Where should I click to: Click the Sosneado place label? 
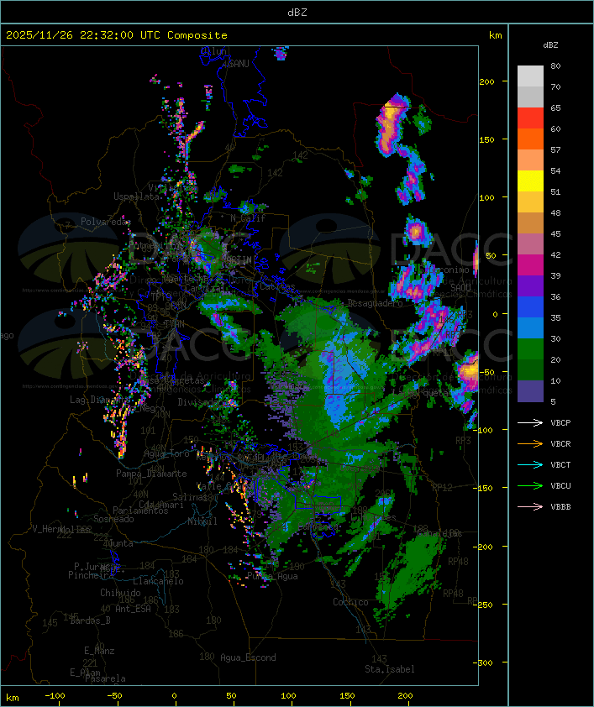click(x=113, y=519)
